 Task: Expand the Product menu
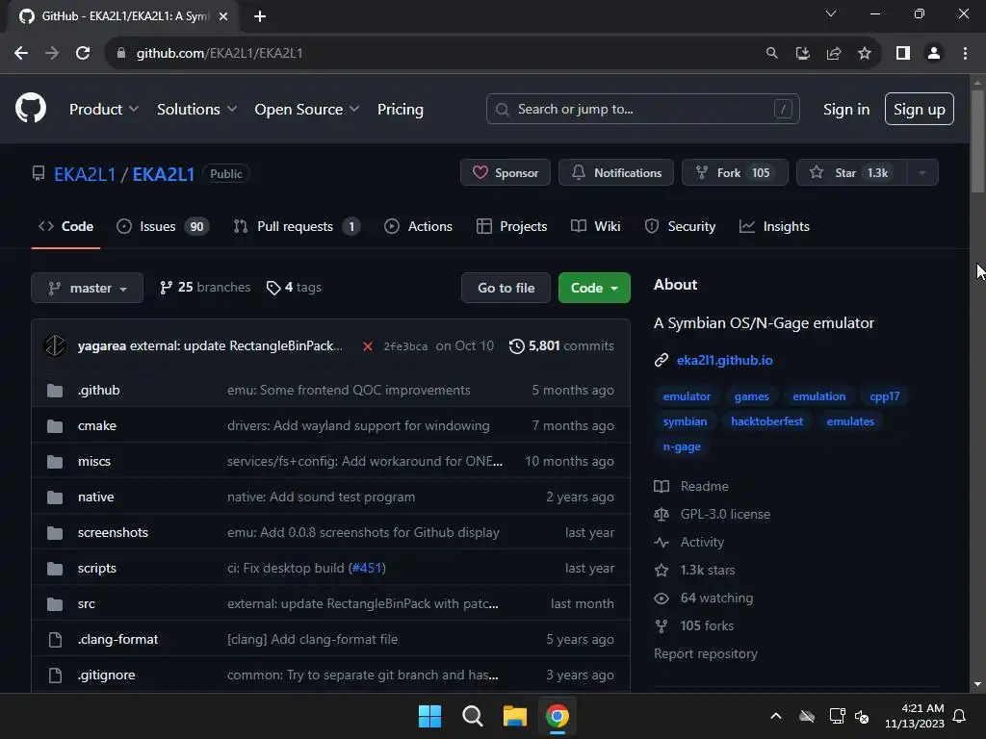pos(104,110)
